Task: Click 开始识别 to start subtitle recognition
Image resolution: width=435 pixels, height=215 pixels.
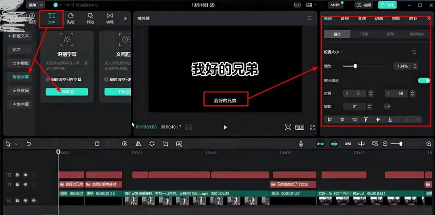Action: pos(67,92)
